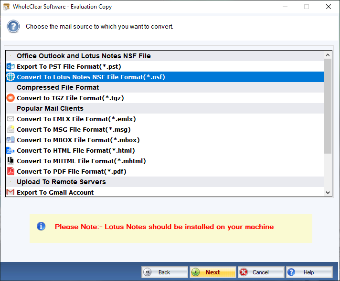The image size is (340, 281).
Task: Click the HTML file format icon
Action: [11, 150]
